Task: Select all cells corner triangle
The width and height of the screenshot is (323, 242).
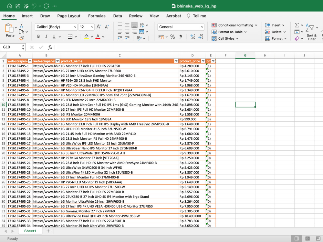Action: tap(4, 55)
